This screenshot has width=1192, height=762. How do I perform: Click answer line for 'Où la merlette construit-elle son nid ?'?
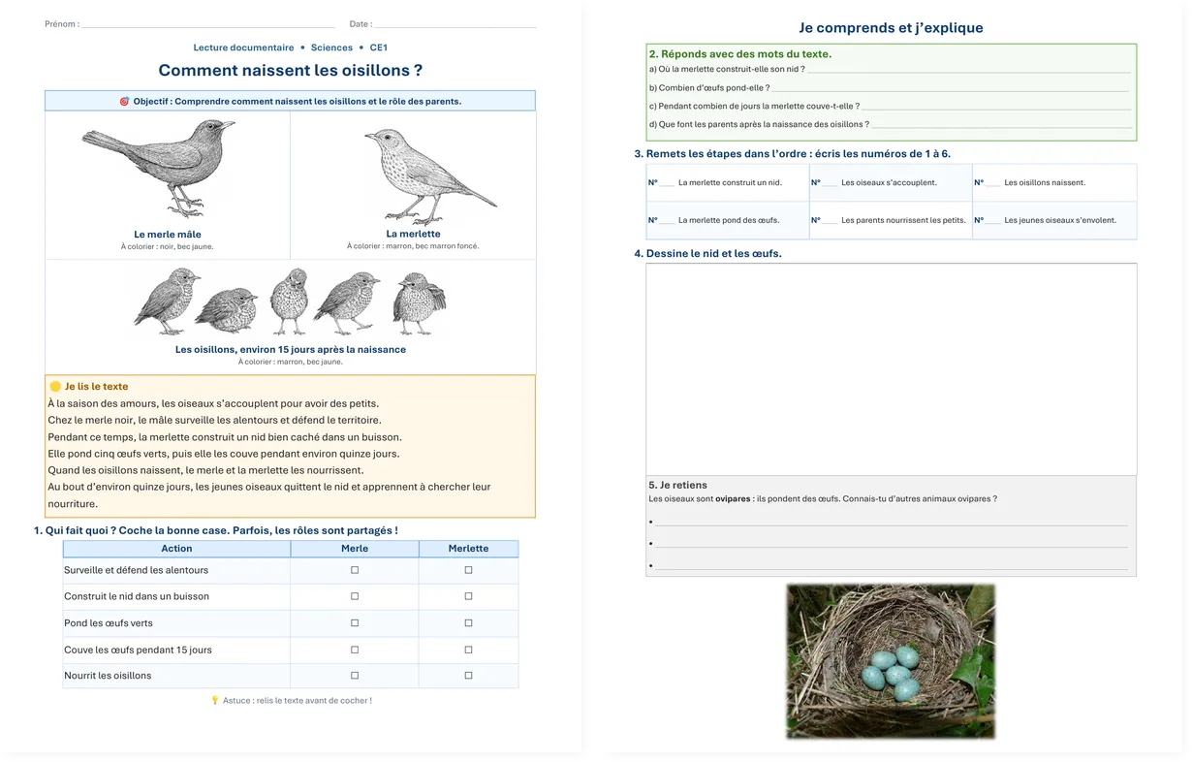pos(968,70)
